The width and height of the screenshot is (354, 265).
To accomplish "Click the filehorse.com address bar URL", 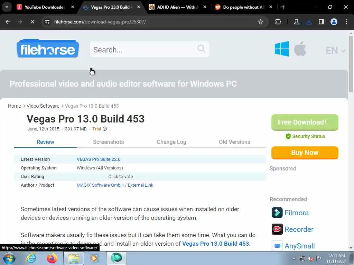I will (100, 22).
